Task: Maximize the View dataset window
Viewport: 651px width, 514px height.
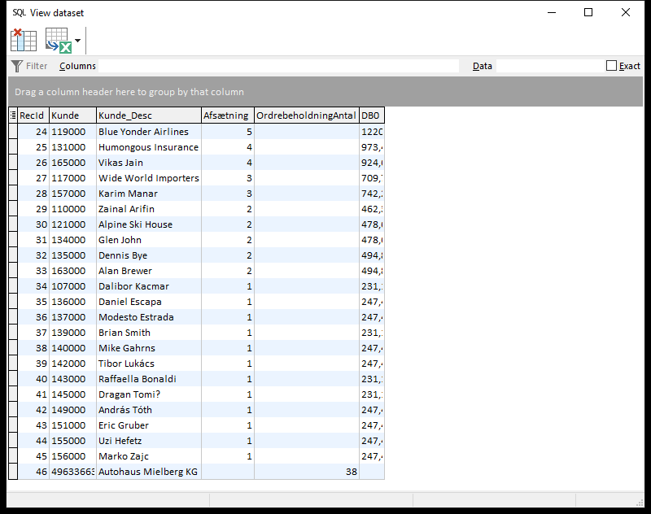Action: point(588,12)
